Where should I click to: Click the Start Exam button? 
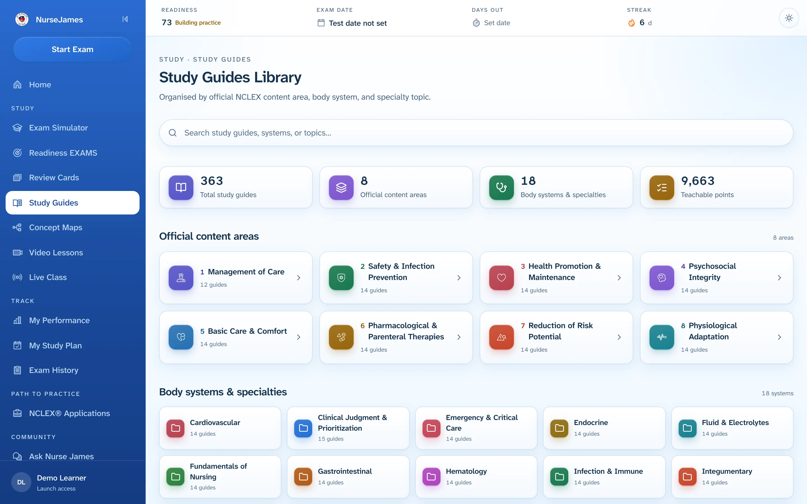(72, 49)
